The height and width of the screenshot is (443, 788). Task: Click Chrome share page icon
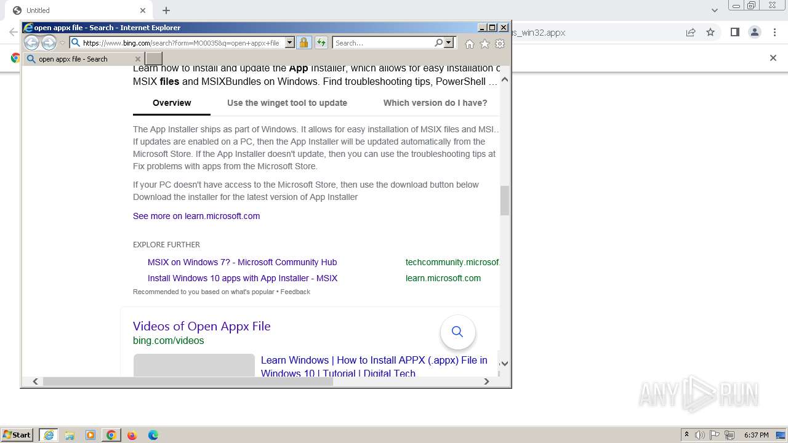tap(691, 33)
